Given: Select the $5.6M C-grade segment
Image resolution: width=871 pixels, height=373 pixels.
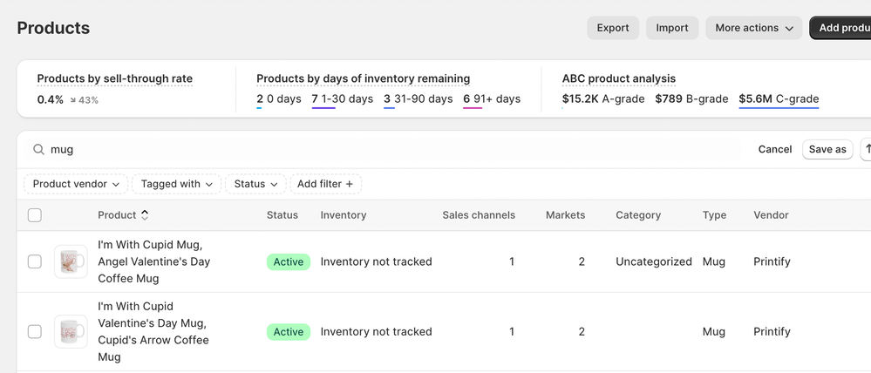Looking at the screenshot, I should [x=779, y=99].
